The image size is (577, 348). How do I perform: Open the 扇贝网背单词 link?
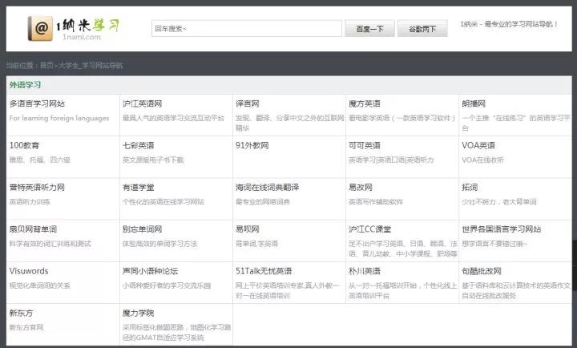33,229
